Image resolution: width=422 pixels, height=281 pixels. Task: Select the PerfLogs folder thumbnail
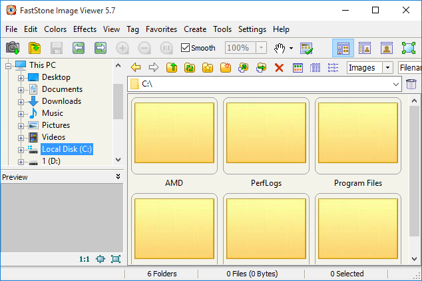coord(266,137)
